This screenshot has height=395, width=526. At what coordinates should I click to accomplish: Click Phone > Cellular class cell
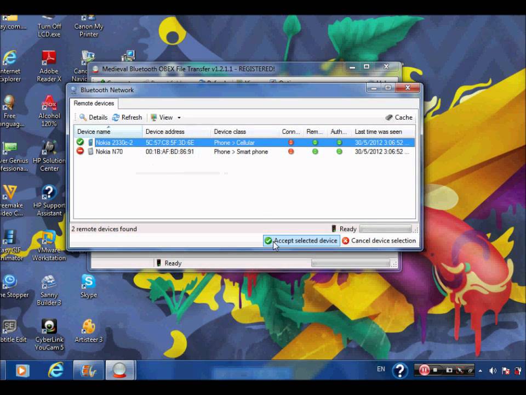click(234, 143)
